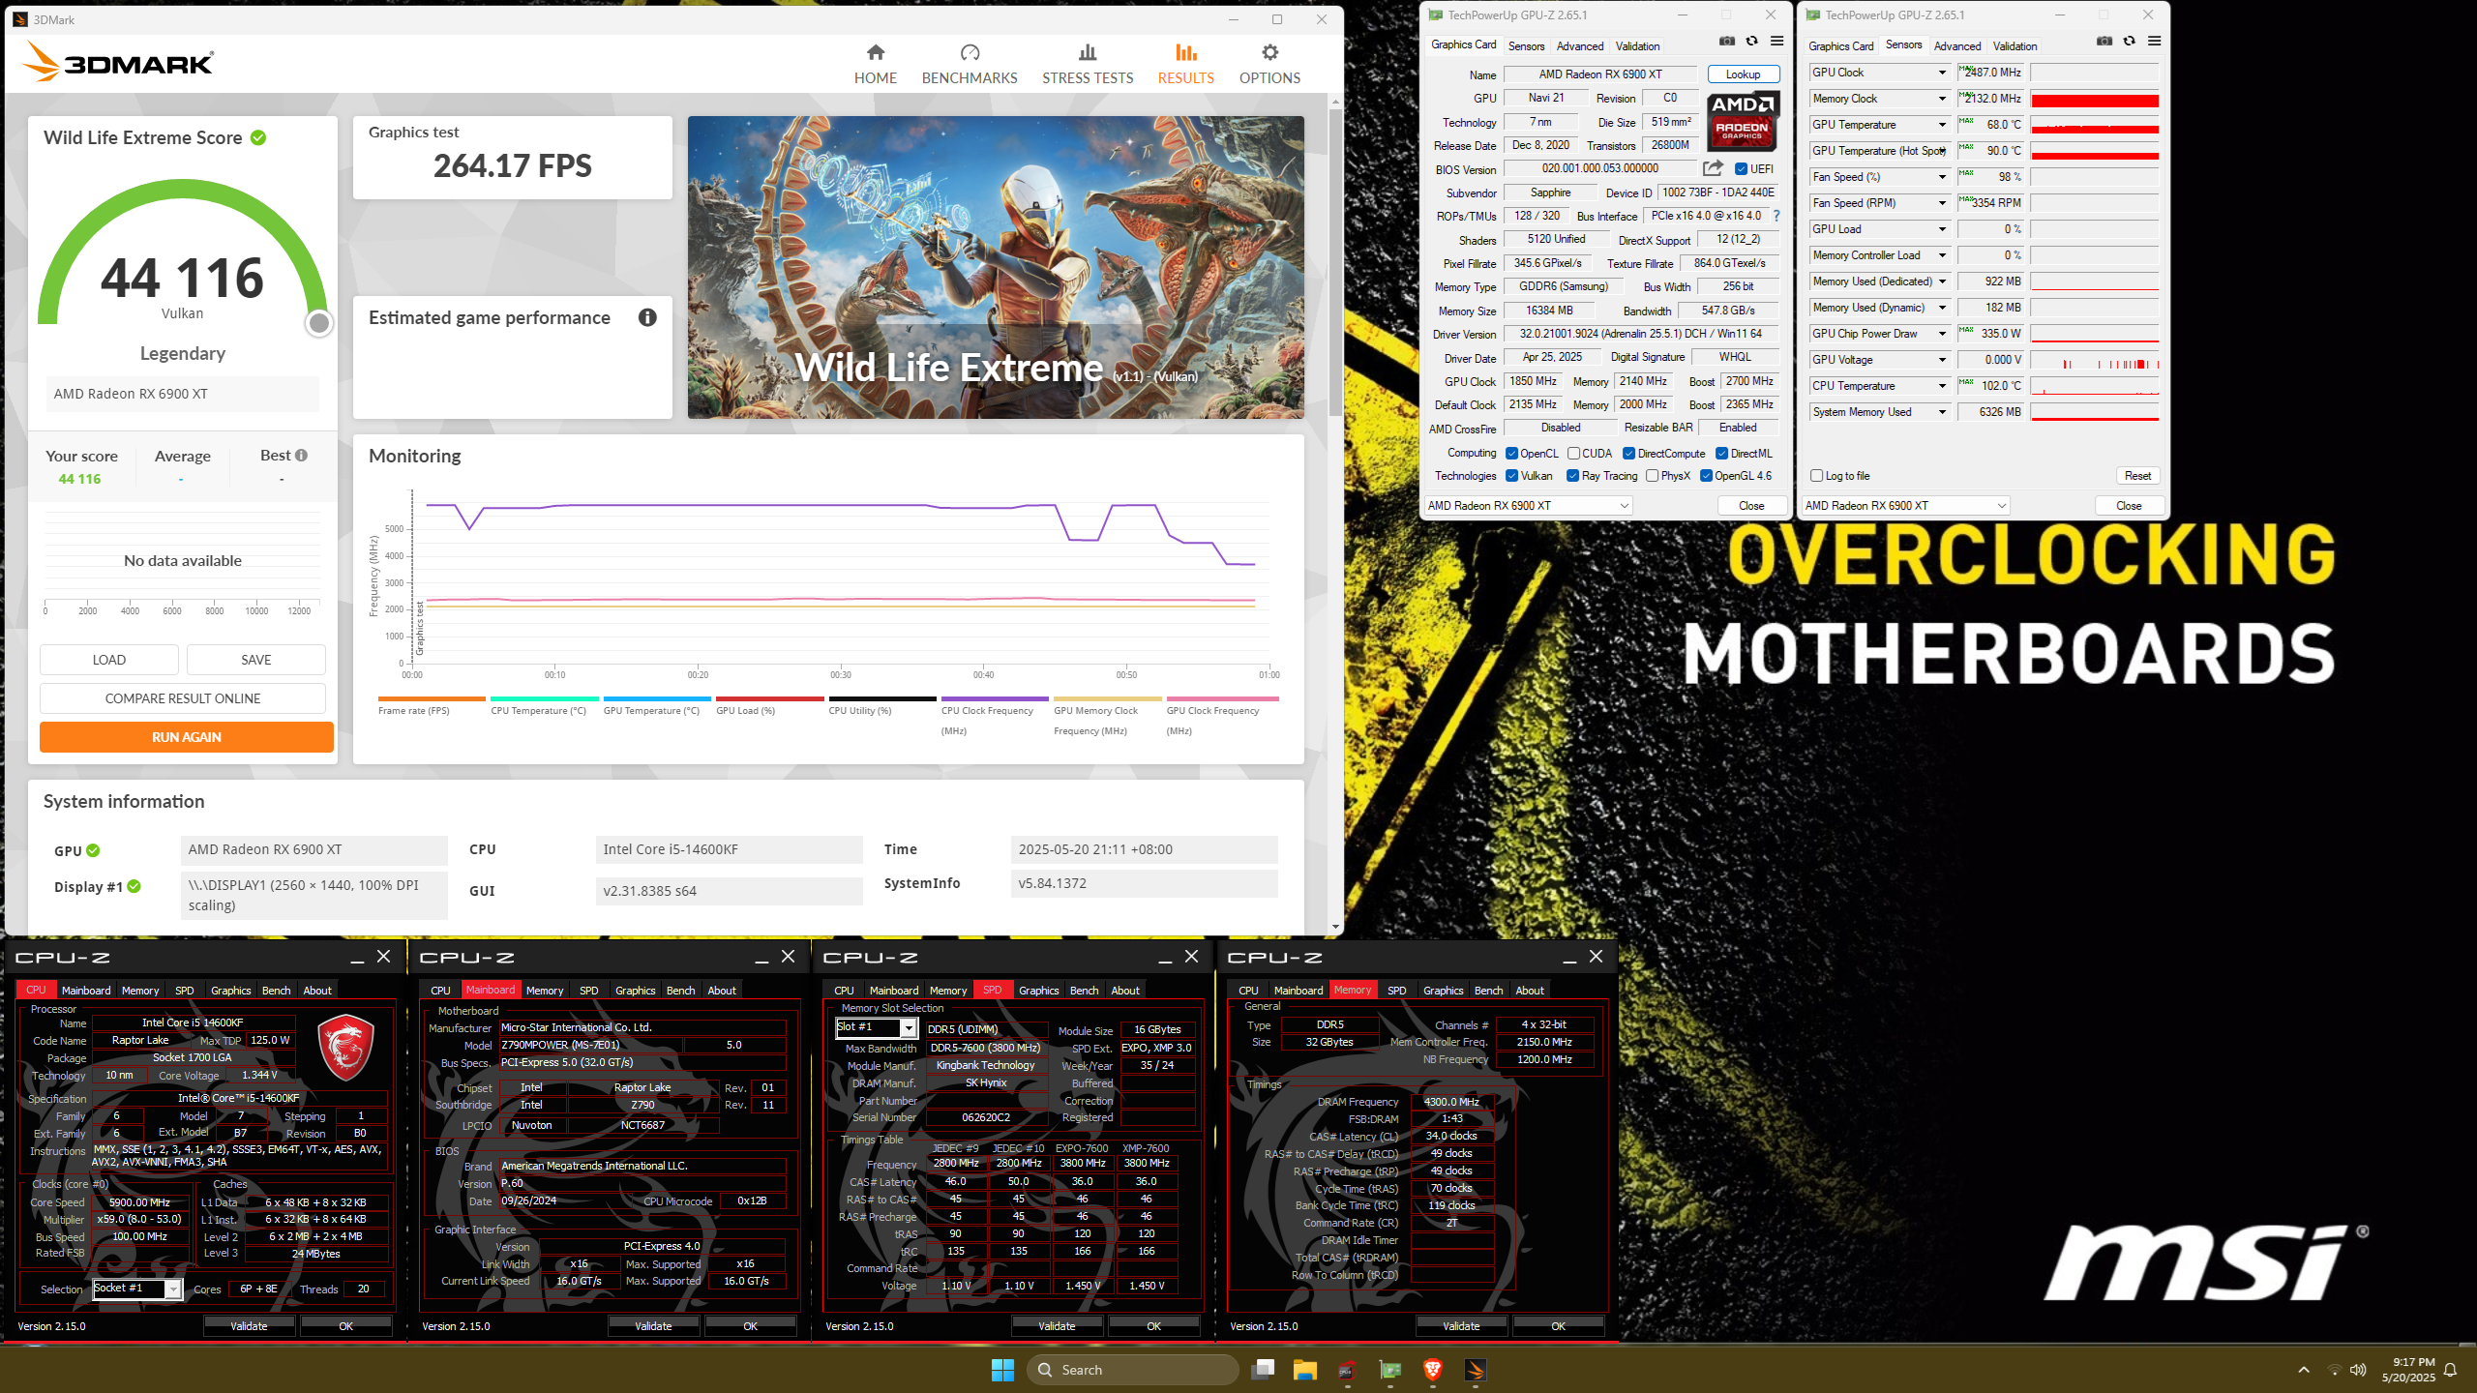Screen dimensions: 2477x1393
Task: Refresh sensors in GPU-Z Sensors window
Action: click(x=2129, y=42)
